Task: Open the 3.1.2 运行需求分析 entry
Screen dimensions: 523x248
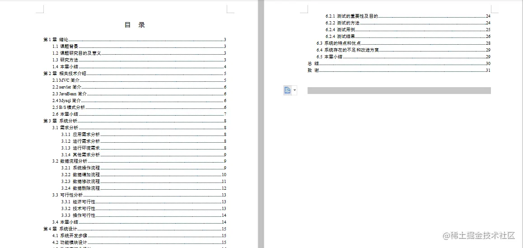Action: click(144, 141)
